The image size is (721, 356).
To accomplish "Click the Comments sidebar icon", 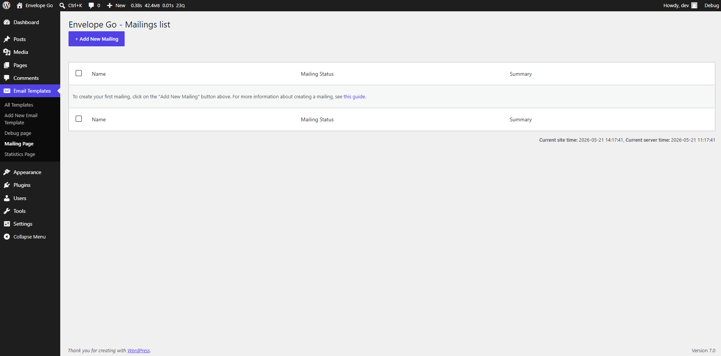I will [7, 78].
